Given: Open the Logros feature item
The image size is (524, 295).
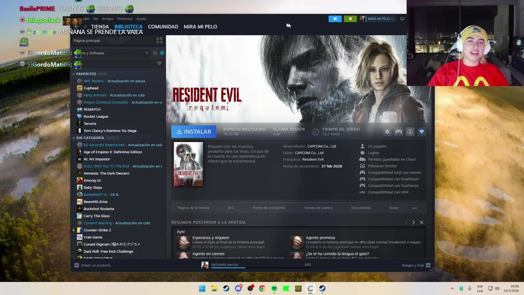Looking at the screenshot, I should pyautogui.click(x=373, y=153).
